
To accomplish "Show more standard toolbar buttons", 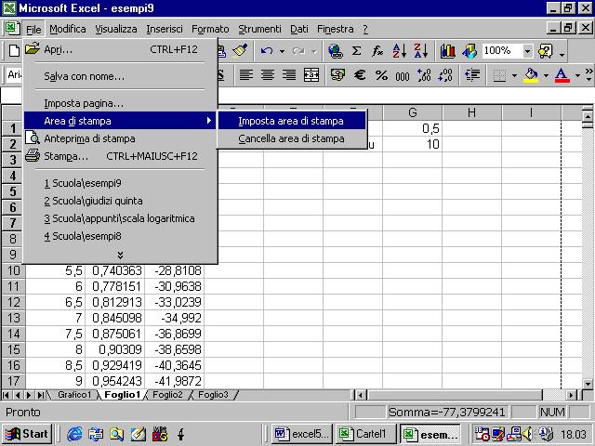I will coord(562,54).
